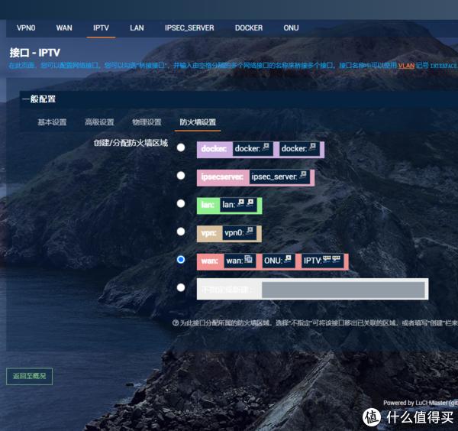
Task: Switch to the WAN interface tab
Action: click(x=64, y=28)
